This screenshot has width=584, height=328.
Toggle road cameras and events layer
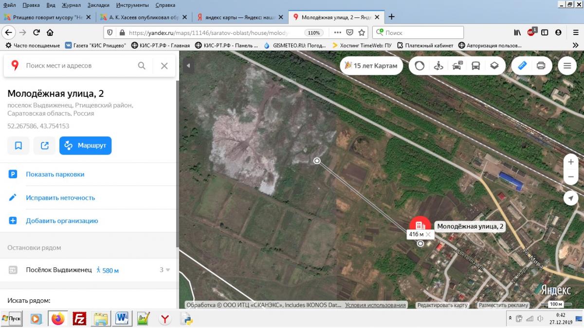coord(457,66)
